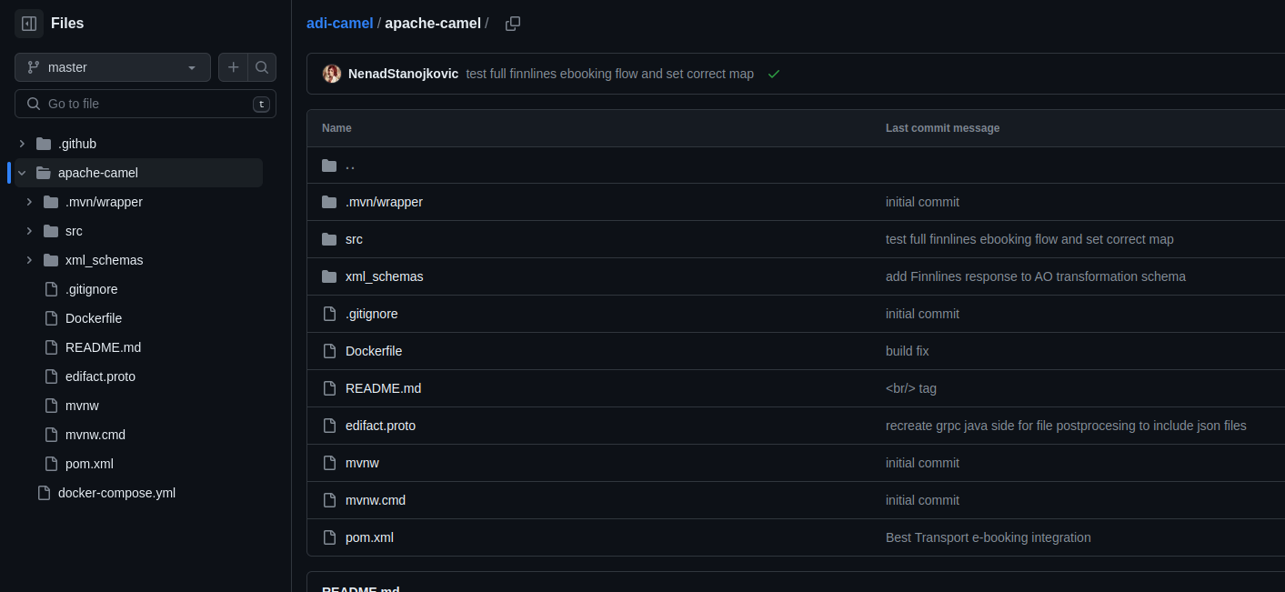Open 'Best Transport e-booking integration' commit message
The image size is (1285, 592).
click(989, 537)
